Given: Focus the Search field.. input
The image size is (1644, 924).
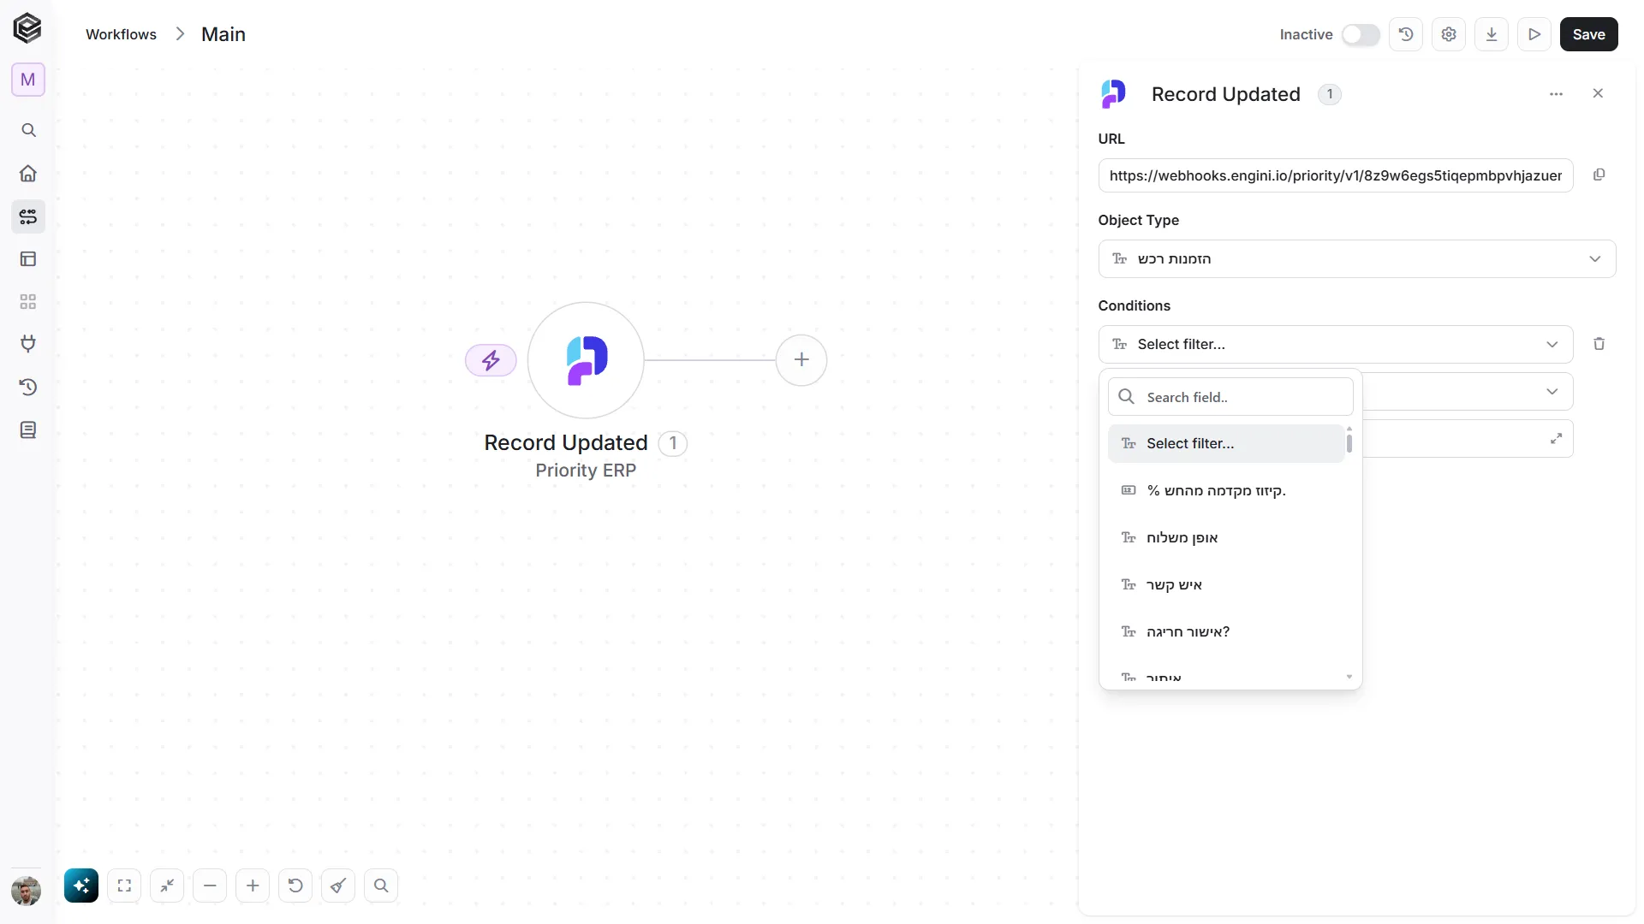Looking at the screenshot, I should tap(1230, 397).
